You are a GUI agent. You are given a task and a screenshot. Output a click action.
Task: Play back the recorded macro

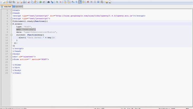[95, 2]
